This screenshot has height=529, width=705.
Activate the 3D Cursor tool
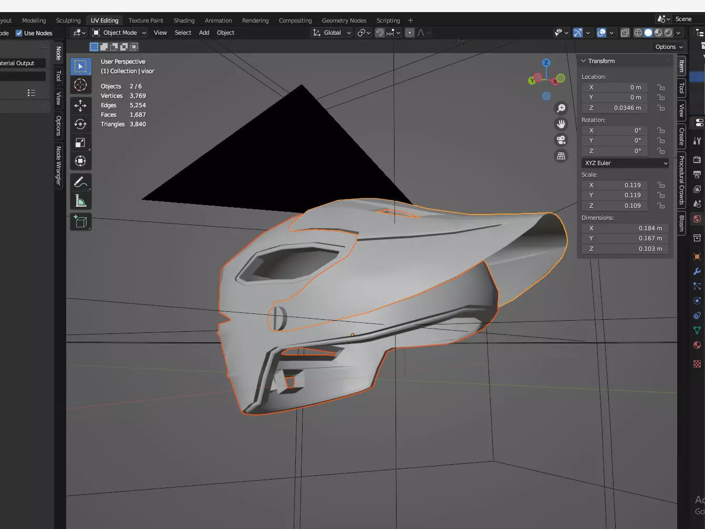click(80, 85)
